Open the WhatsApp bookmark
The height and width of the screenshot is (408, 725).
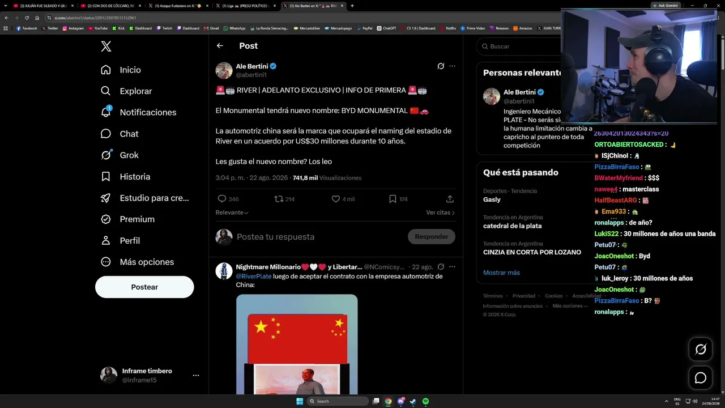click(x=234, y=28)
